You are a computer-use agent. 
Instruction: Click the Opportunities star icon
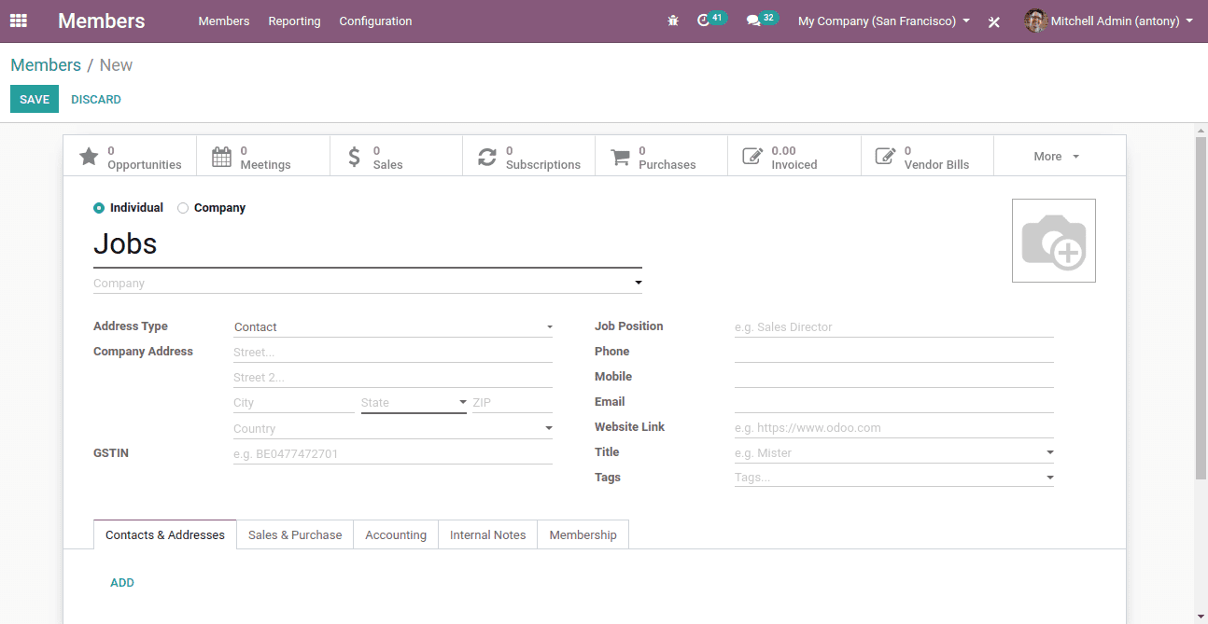pos(89,157)
